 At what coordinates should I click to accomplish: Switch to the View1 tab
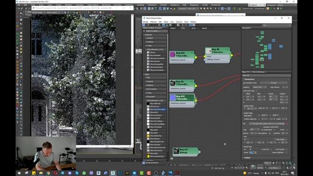coord(173,28)
